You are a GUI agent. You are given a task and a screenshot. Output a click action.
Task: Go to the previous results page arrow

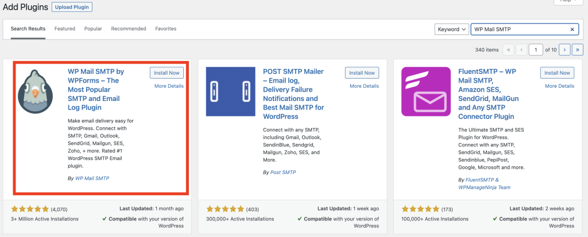[x=521, y=49]
